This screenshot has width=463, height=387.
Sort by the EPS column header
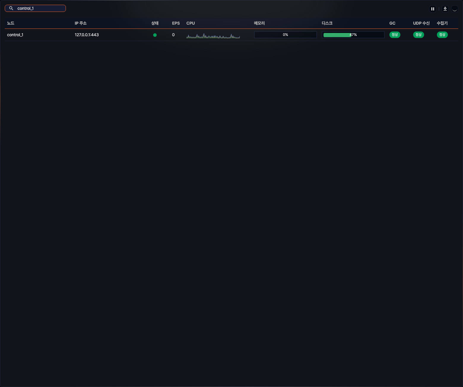(x=176, y=23)
